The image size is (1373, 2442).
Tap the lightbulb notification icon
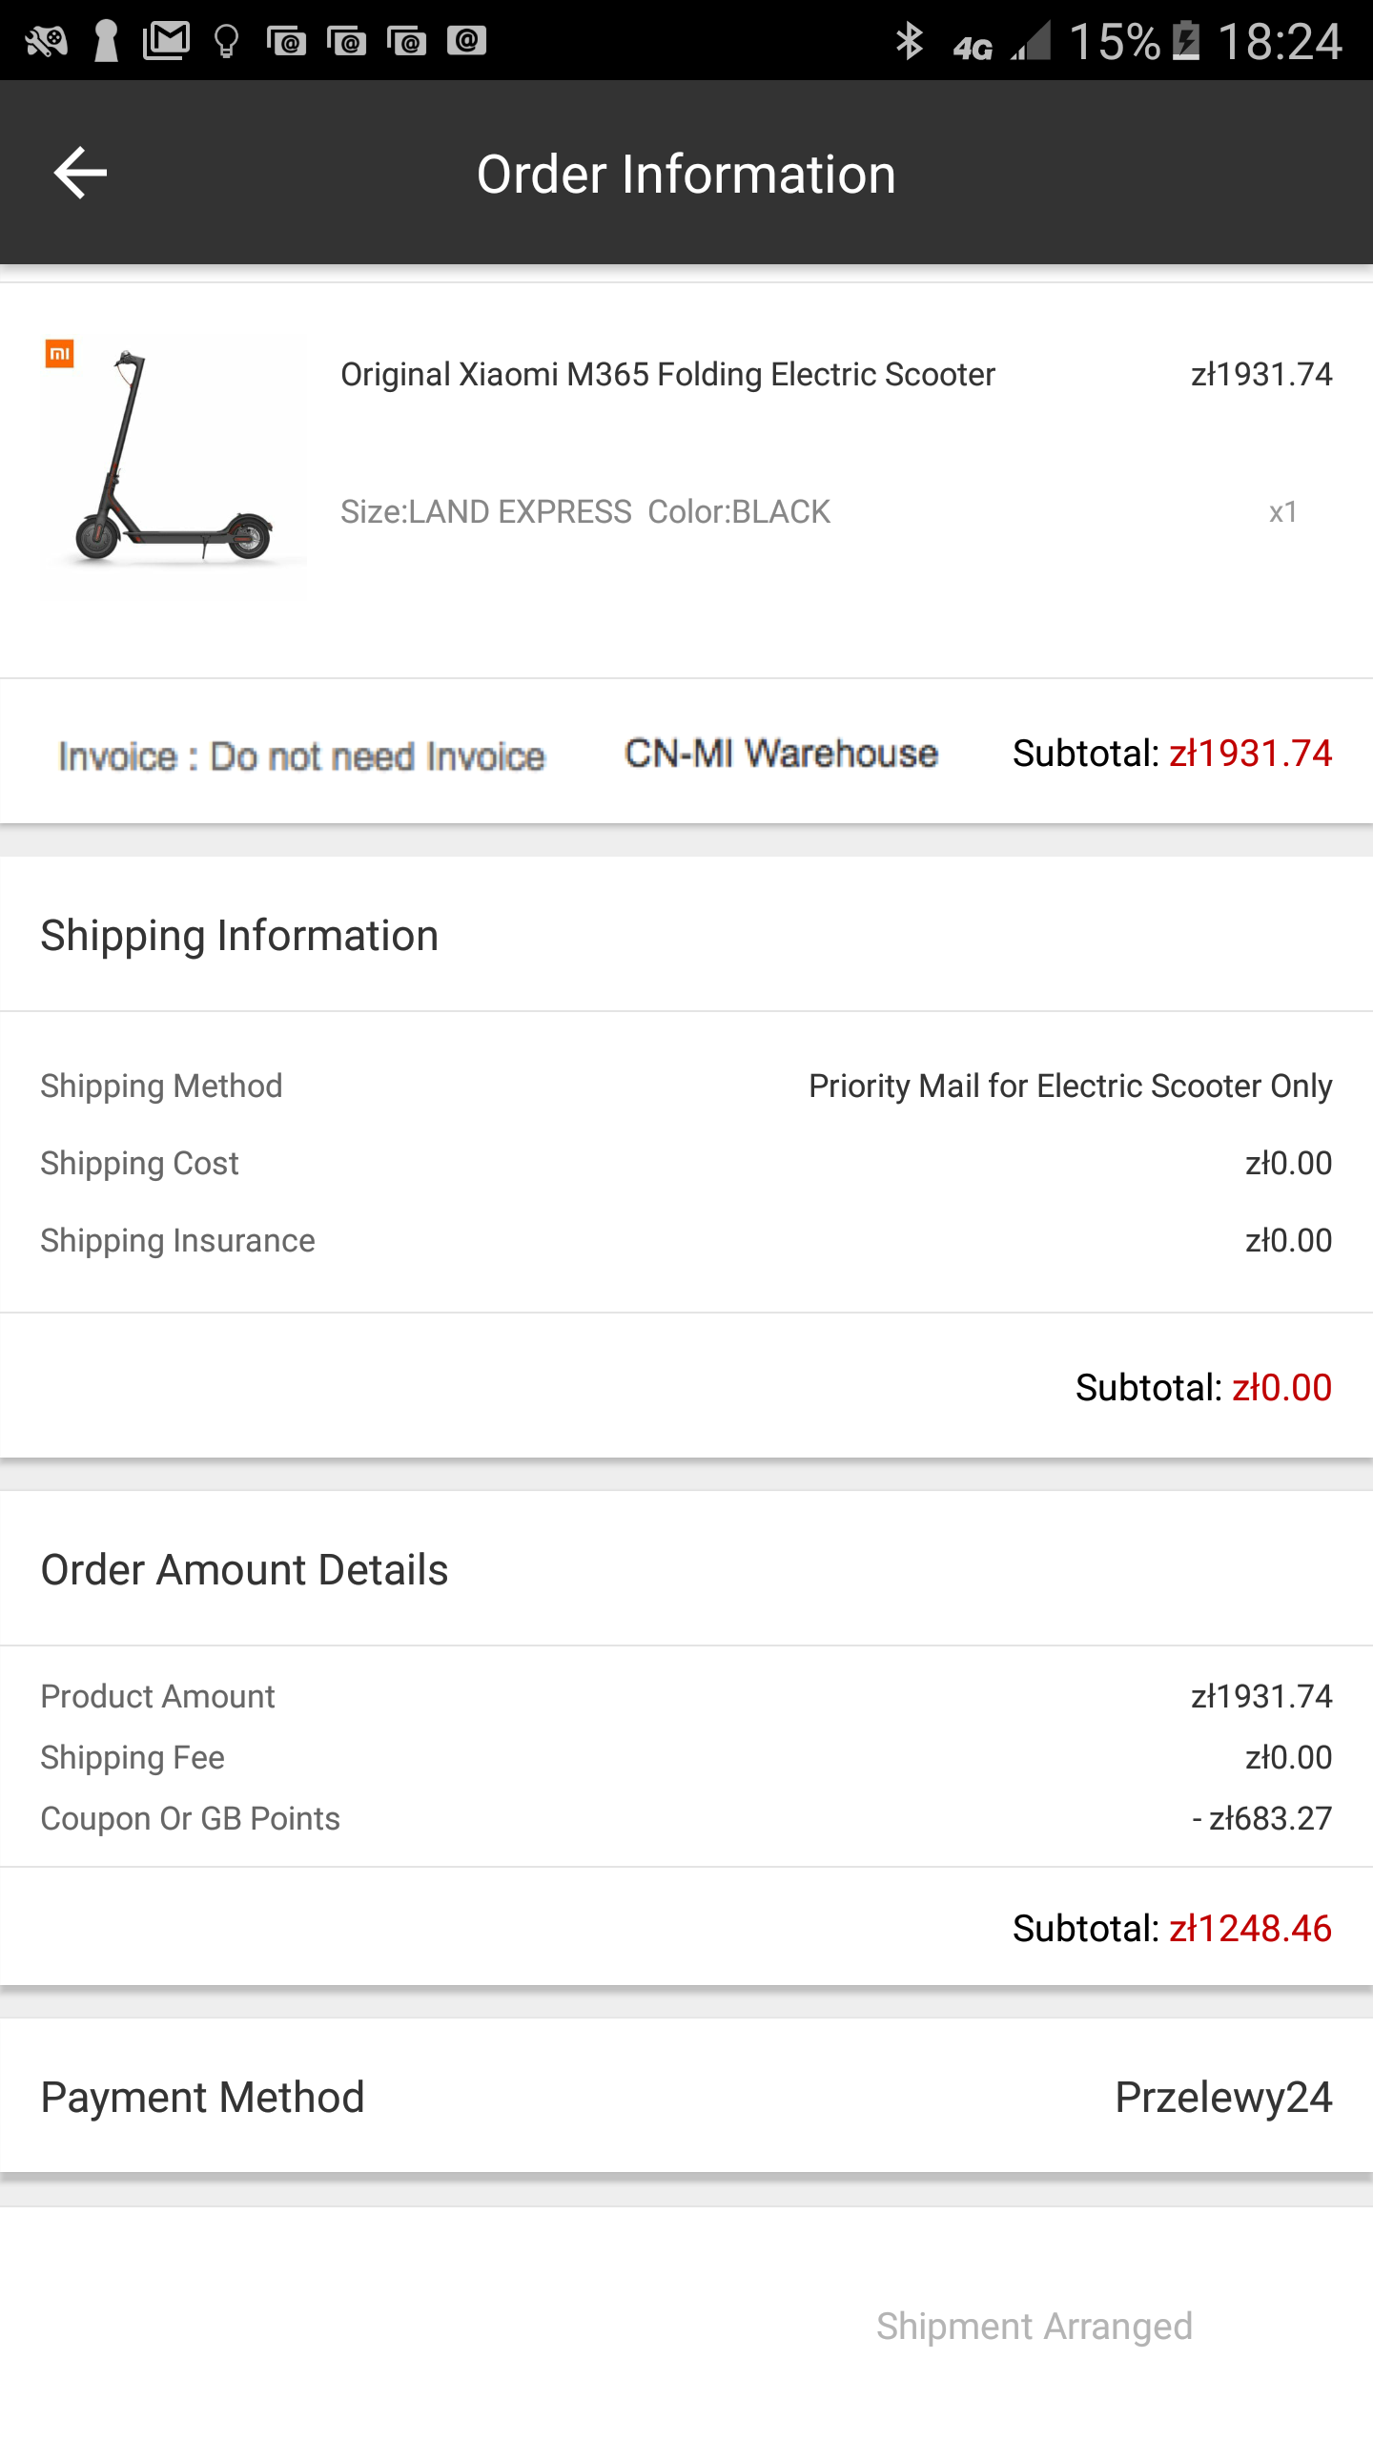pos(226,41)
